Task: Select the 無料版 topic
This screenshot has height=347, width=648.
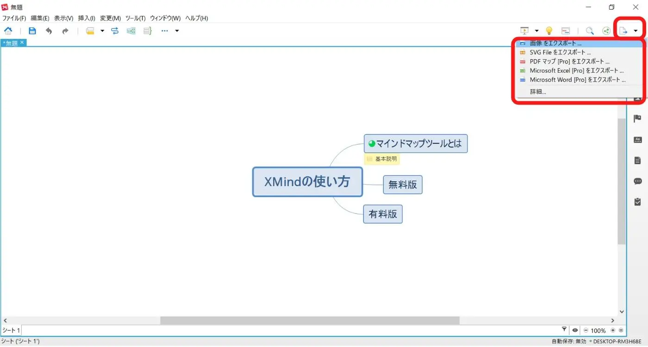Action: pos(403,185)
